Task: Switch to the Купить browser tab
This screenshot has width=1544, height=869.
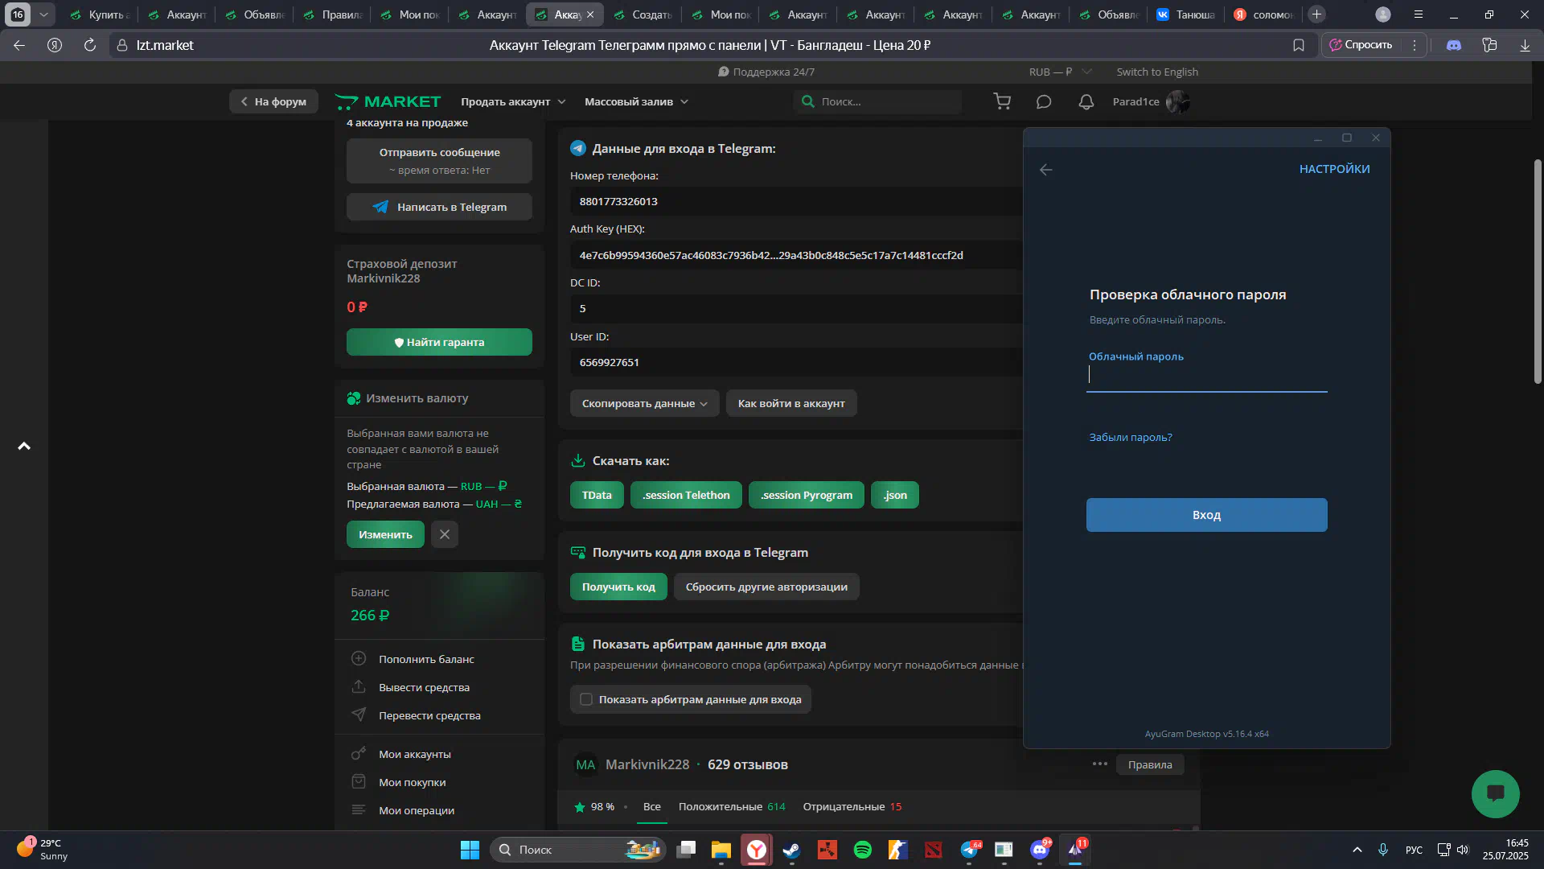Action: pyautogui.click(x=101, y=14)
